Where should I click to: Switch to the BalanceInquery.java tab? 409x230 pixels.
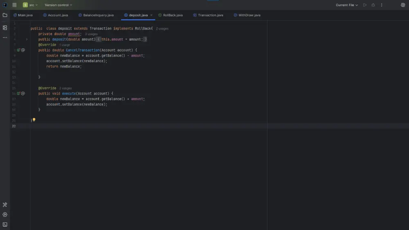coord(96,15)
